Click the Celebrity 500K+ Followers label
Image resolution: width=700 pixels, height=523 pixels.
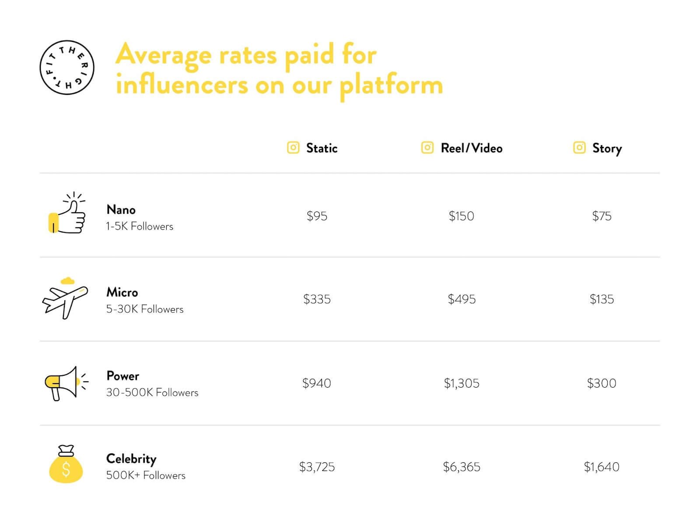(146, 475)
